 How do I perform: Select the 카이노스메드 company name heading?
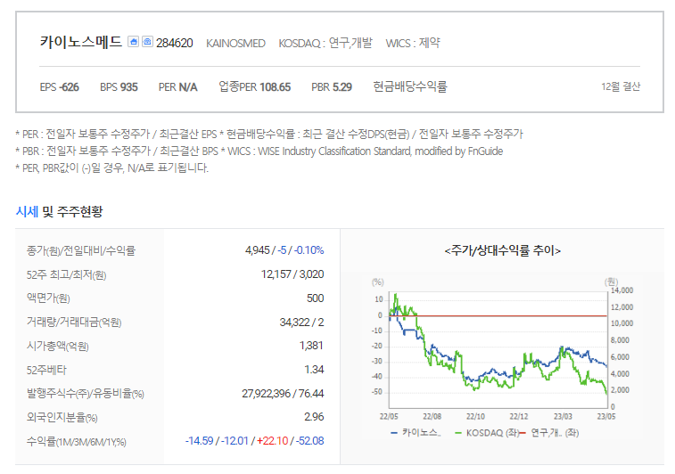pyautogui.click(x=81, y=42)
